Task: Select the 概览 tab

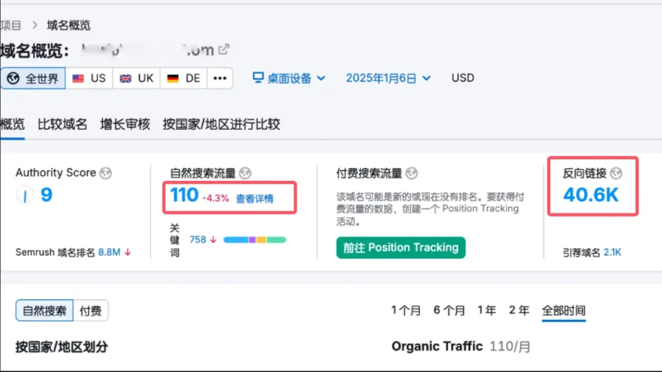Action: pyautogui.click(x=12, y=125)
